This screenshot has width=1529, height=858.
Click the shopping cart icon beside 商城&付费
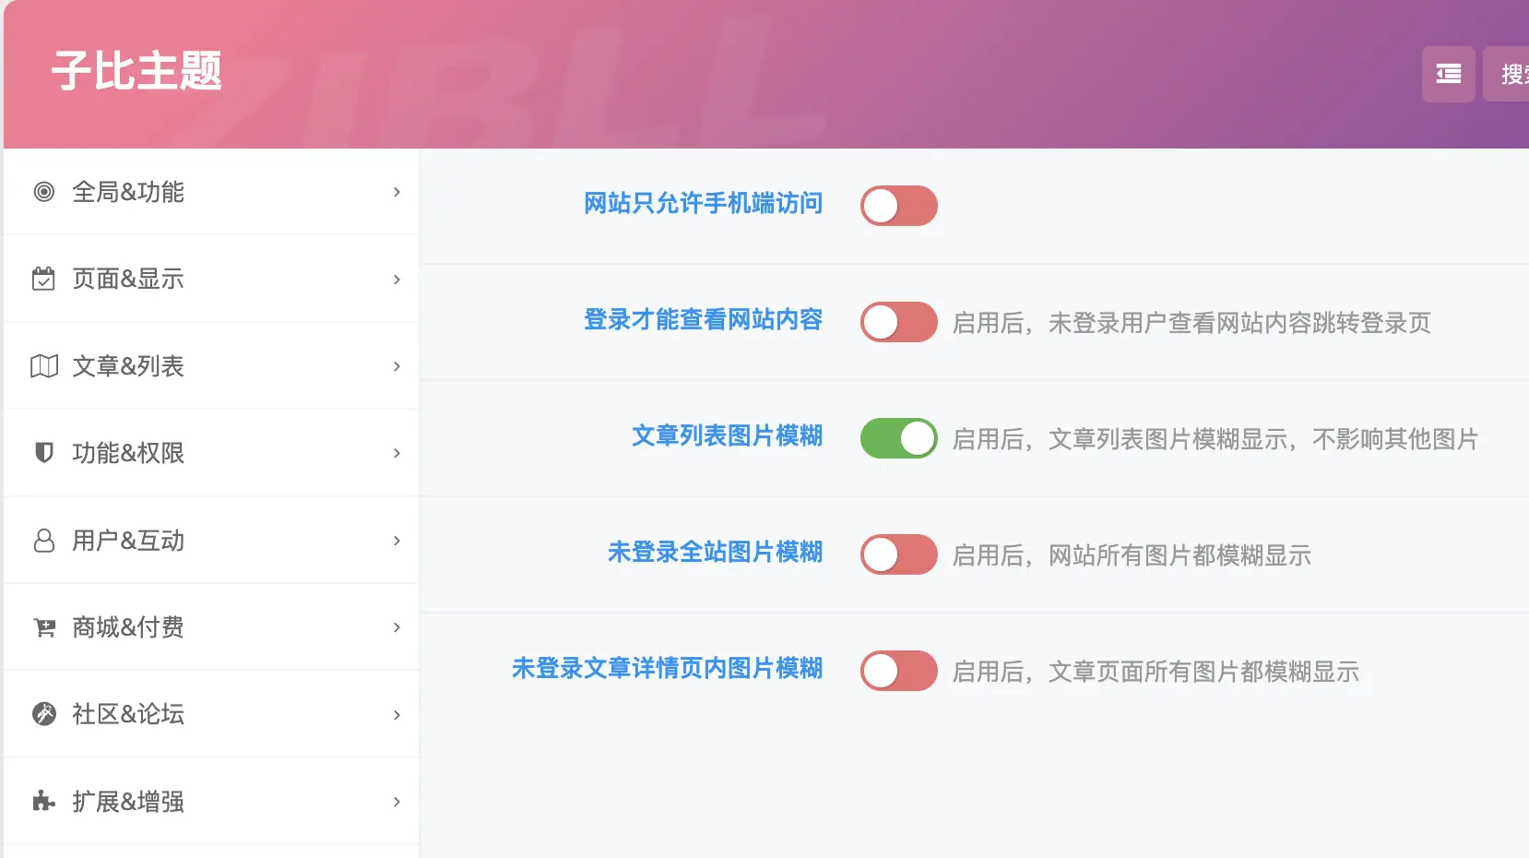pyautogui.click(x=43, y=627)
